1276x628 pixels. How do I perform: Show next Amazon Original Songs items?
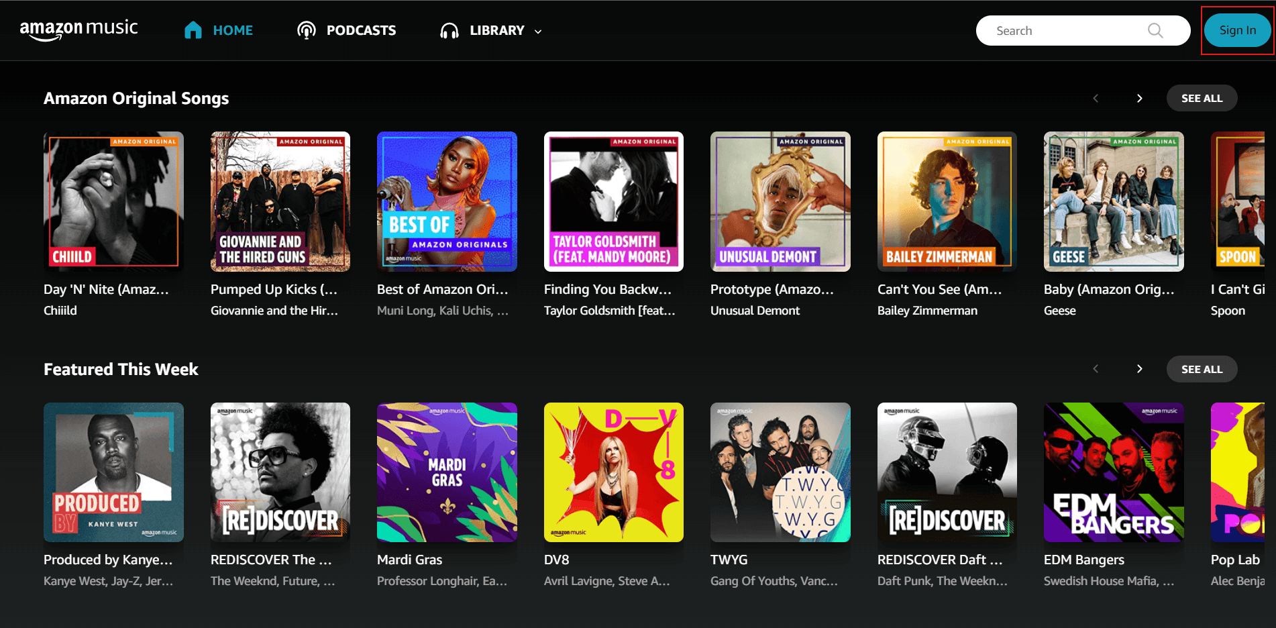pos(1139,98)
